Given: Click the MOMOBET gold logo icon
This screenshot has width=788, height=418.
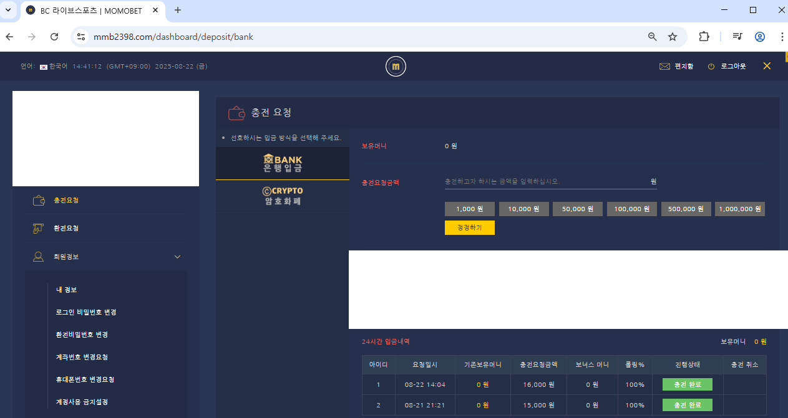Looking at the screenshot, I should (396, 66).
